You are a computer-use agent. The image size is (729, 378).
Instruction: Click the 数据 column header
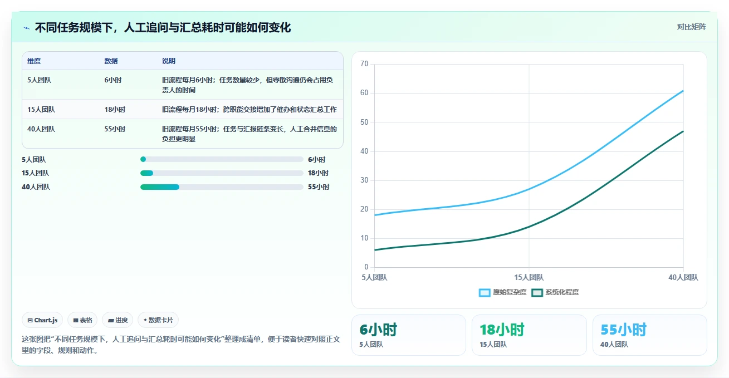111,61
